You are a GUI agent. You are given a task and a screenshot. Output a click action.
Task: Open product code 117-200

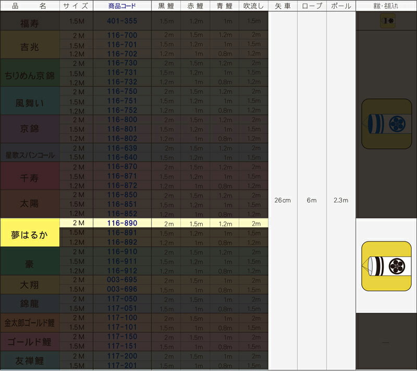point(122,355)
